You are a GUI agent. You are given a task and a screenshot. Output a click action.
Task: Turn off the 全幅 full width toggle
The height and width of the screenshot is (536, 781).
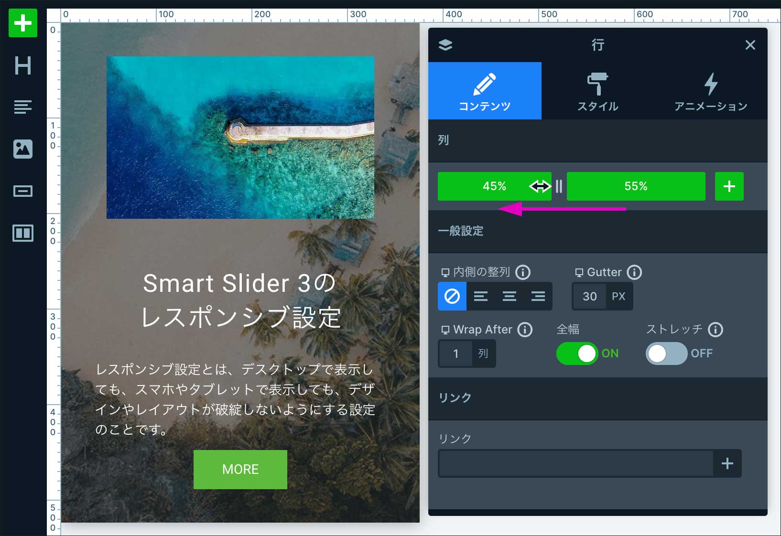click(x=577, y=354)
